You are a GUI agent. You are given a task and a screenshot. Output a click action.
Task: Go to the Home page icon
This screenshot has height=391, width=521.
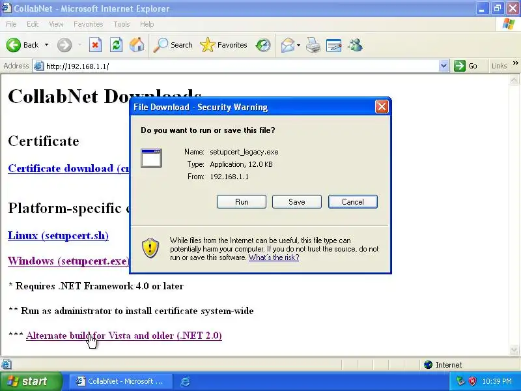(137, 45)
